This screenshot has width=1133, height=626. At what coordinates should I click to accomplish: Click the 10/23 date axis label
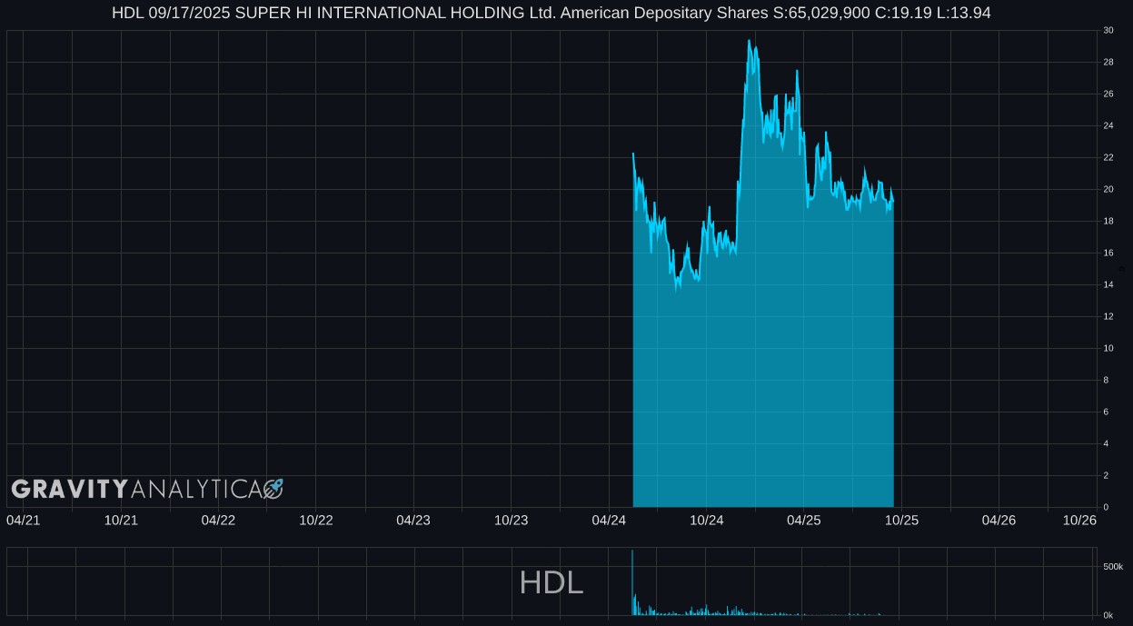[512, 520]
